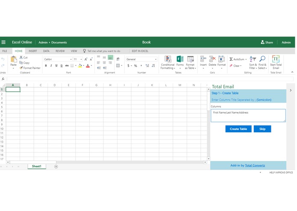Click the Create Table button

(238, 129)
